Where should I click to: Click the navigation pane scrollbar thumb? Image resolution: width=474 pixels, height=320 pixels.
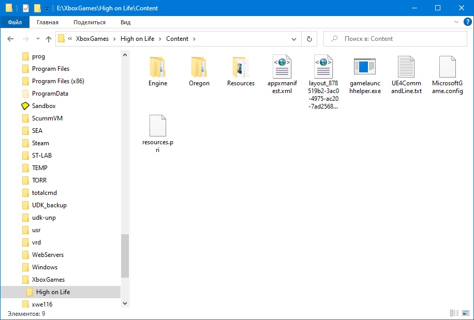(x=125, y=256)
